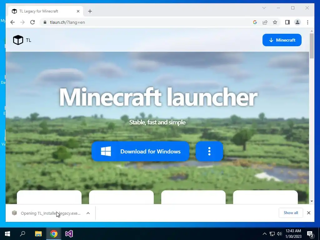Open the Windows Start menu
The height and width of the screenshot is (240, 320).
(7, 234)
